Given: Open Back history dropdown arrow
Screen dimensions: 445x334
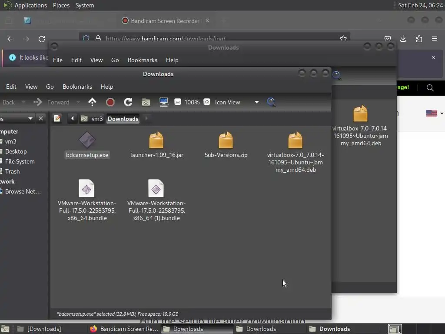Looking at the screenshot, I should (23, 102).
